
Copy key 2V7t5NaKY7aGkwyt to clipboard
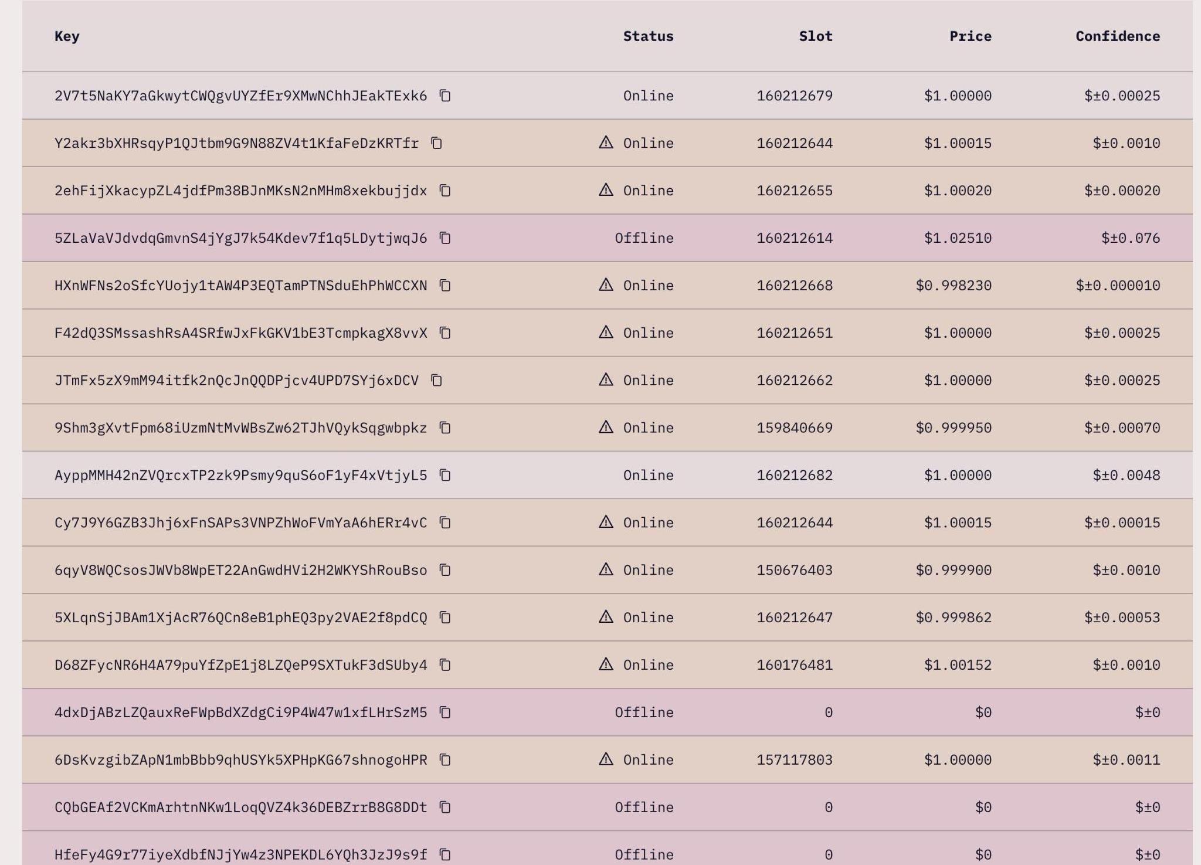pos(445,96)
